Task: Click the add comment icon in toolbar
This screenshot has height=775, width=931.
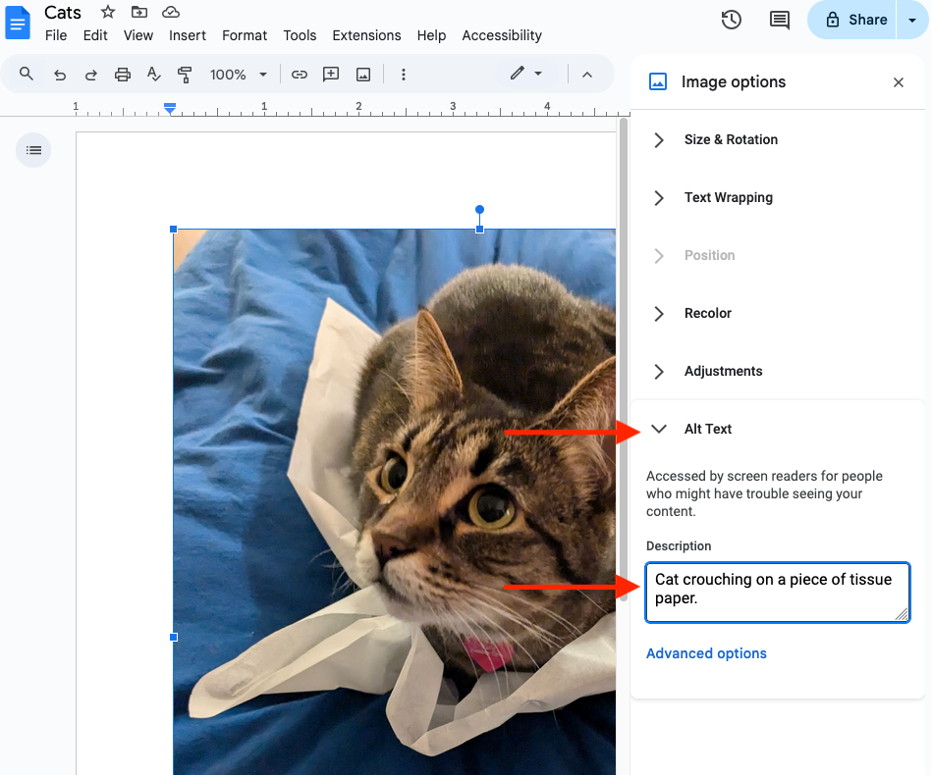Action: coord(331,75)
